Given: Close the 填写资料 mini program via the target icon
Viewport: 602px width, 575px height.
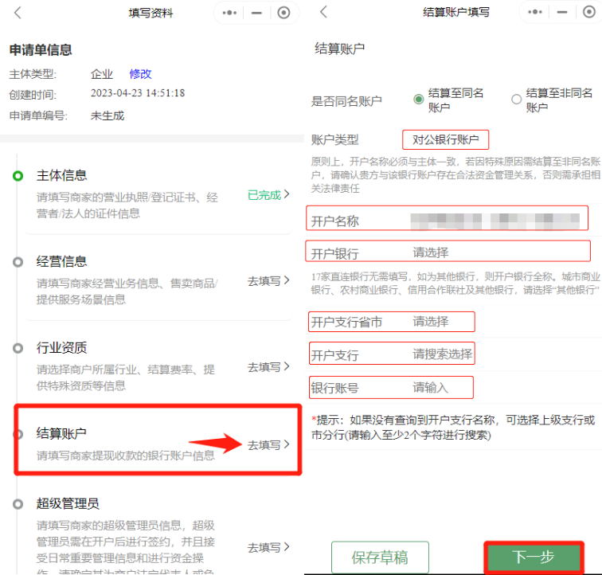Looking at the screenshot, I should tap(283, 13).
